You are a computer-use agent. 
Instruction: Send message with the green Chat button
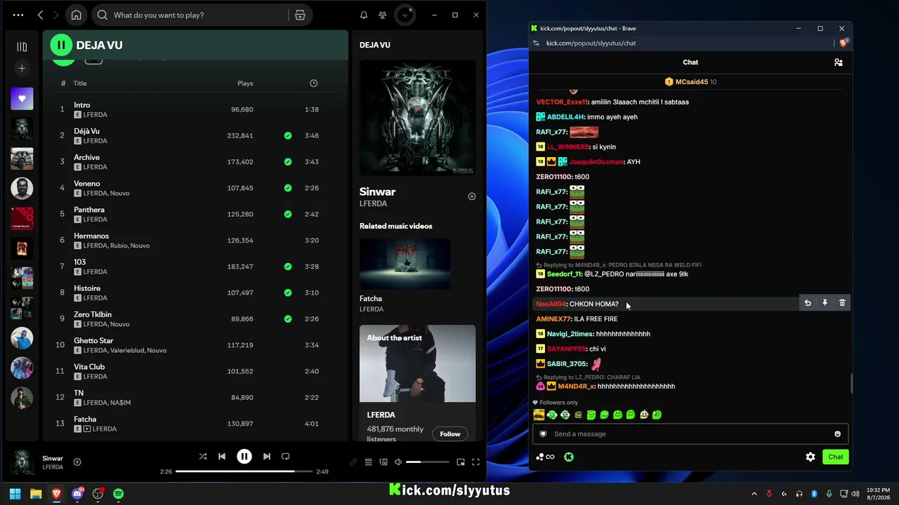pos(836,457)
